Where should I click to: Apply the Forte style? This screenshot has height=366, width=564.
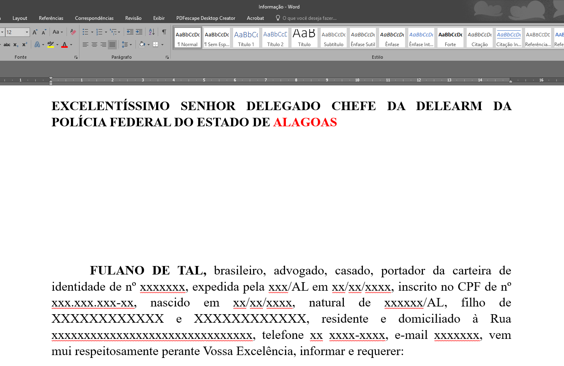450,38
